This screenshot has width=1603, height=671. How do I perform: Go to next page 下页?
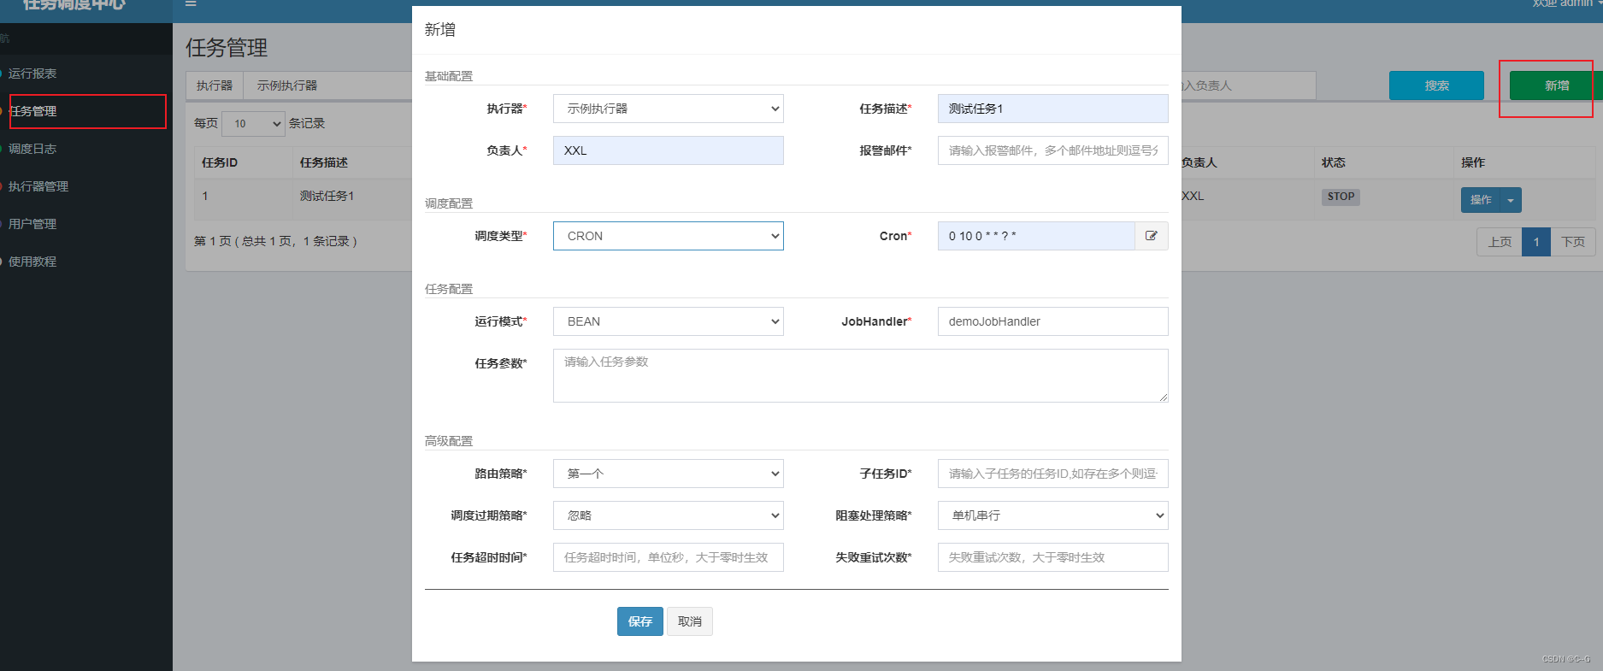pyautogui.click(x=1573, y=242)
